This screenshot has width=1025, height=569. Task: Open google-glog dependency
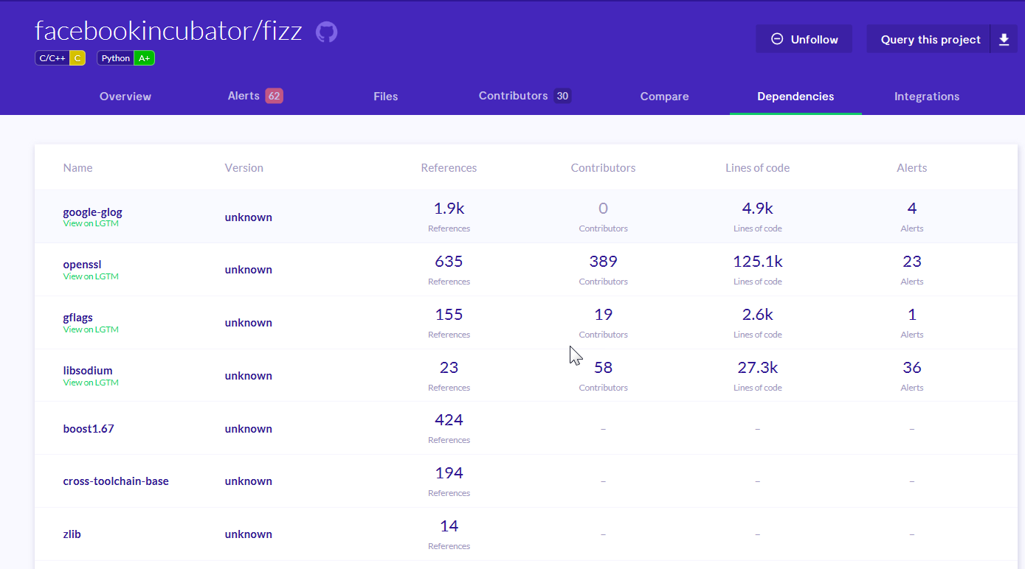coord(92,212)
